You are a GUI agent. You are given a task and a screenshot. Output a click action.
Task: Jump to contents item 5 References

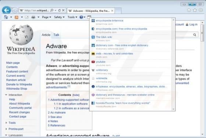coord(57,126)
